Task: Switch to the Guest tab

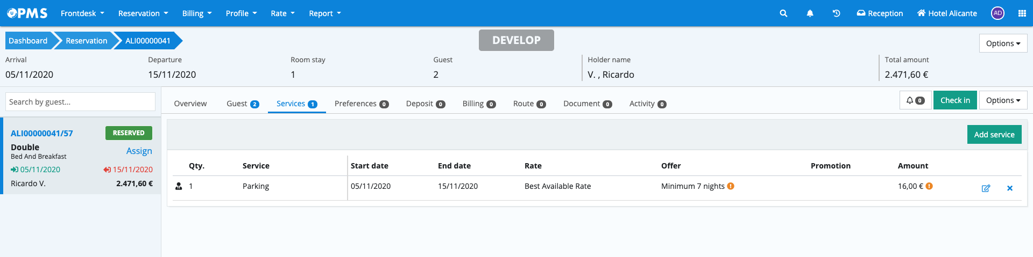Action: (242, 104)
